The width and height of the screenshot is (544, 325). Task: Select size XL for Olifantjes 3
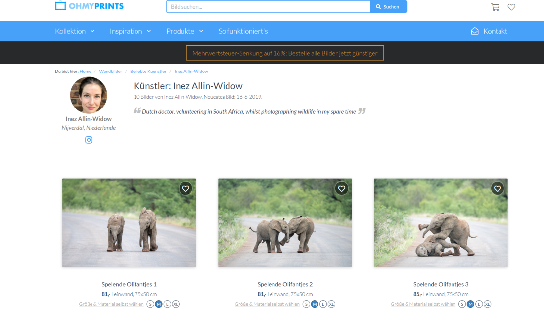(x=488, y=304)
